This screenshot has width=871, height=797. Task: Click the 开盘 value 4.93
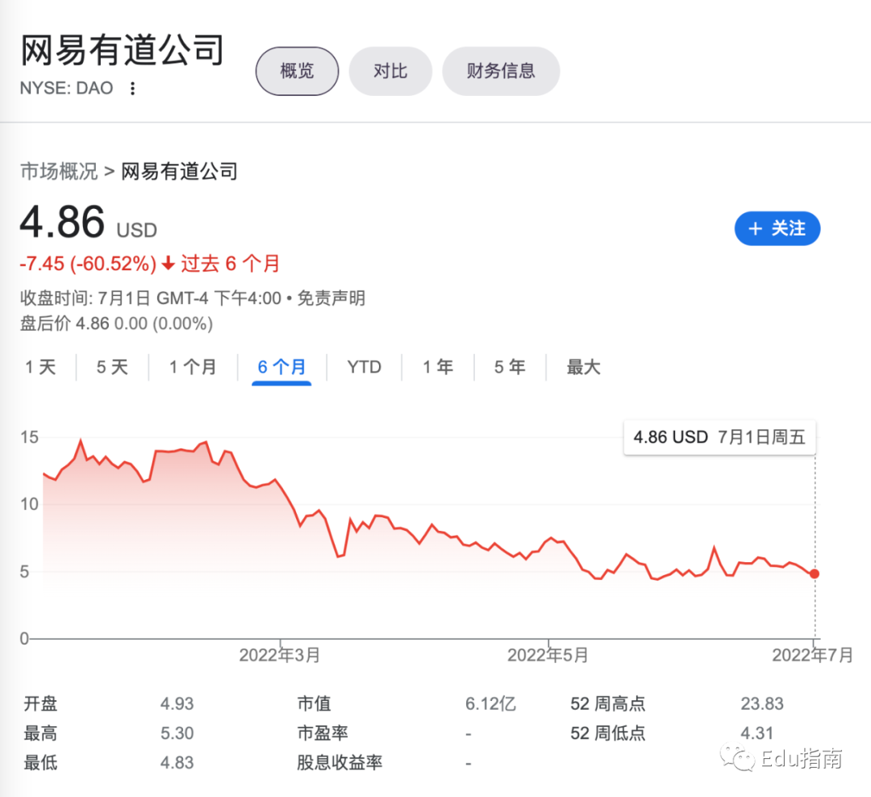[177, 703]
